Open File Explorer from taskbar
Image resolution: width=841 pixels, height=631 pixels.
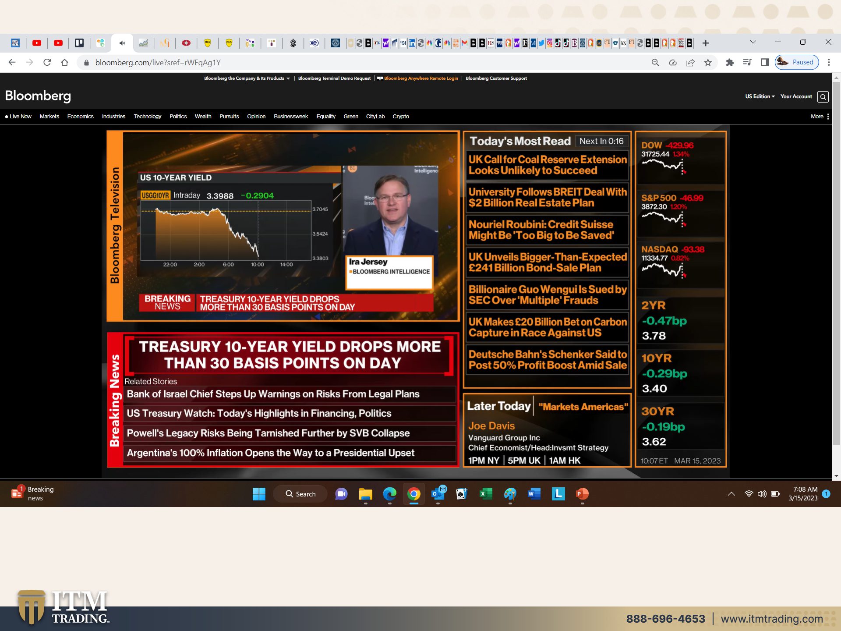click(x=365, y=494)
